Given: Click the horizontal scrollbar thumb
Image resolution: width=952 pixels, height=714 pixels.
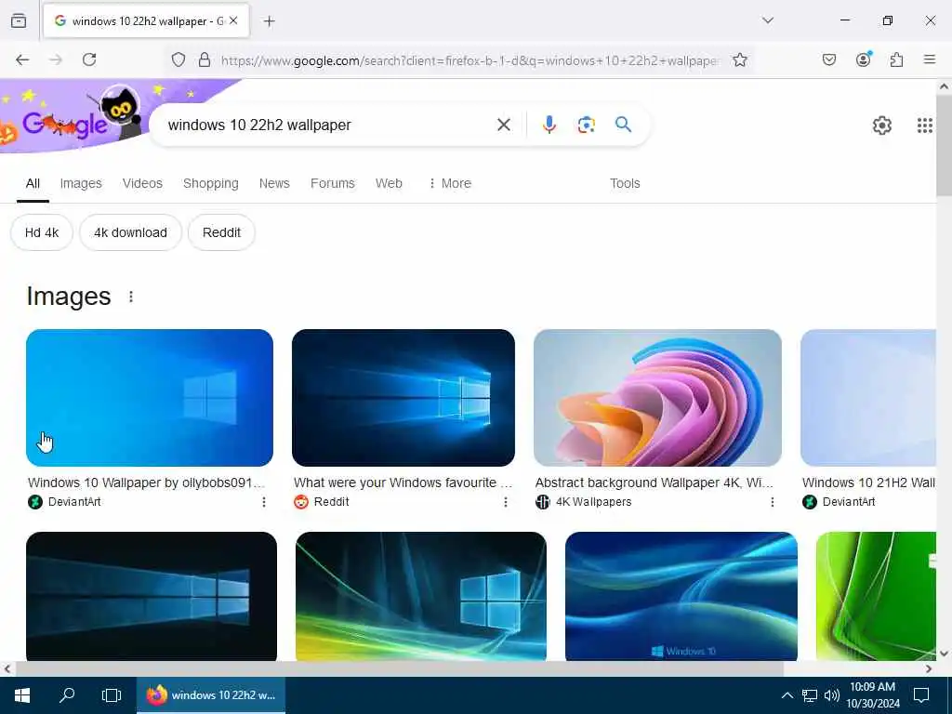Looking at the screenshot, I should pos(399,668).
